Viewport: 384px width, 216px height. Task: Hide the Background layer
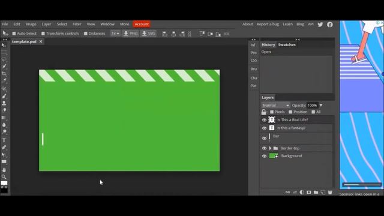(264, 156)
